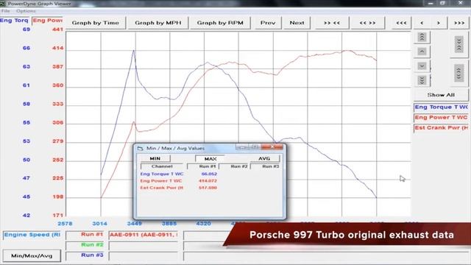Select Eng Torque T WC row in values dialog
471x265 pixels.
pyautogui.click(x=162, y=174)
